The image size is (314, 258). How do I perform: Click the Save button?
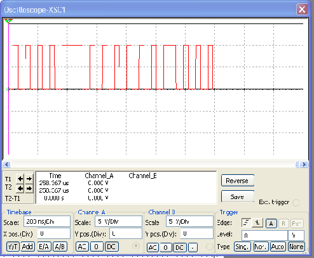point(238,197)
